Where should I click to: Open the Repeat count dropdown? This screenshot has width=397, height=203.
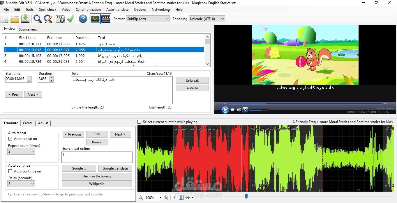[x=21, y=151]
